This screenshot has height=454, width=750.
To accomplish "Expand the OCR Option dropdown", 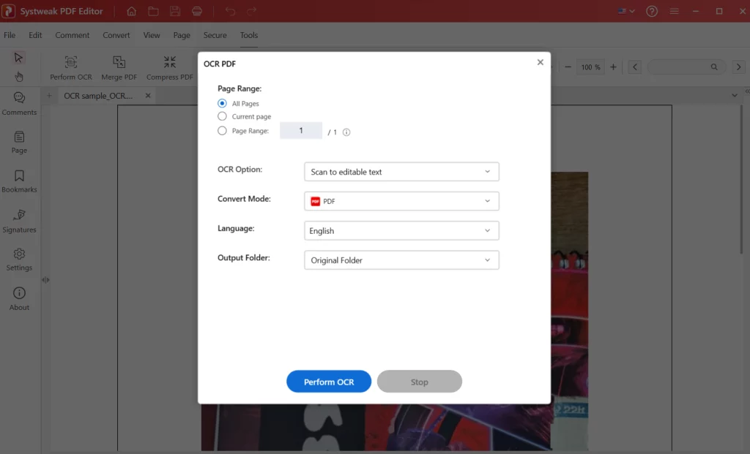I will pos(401,172).
